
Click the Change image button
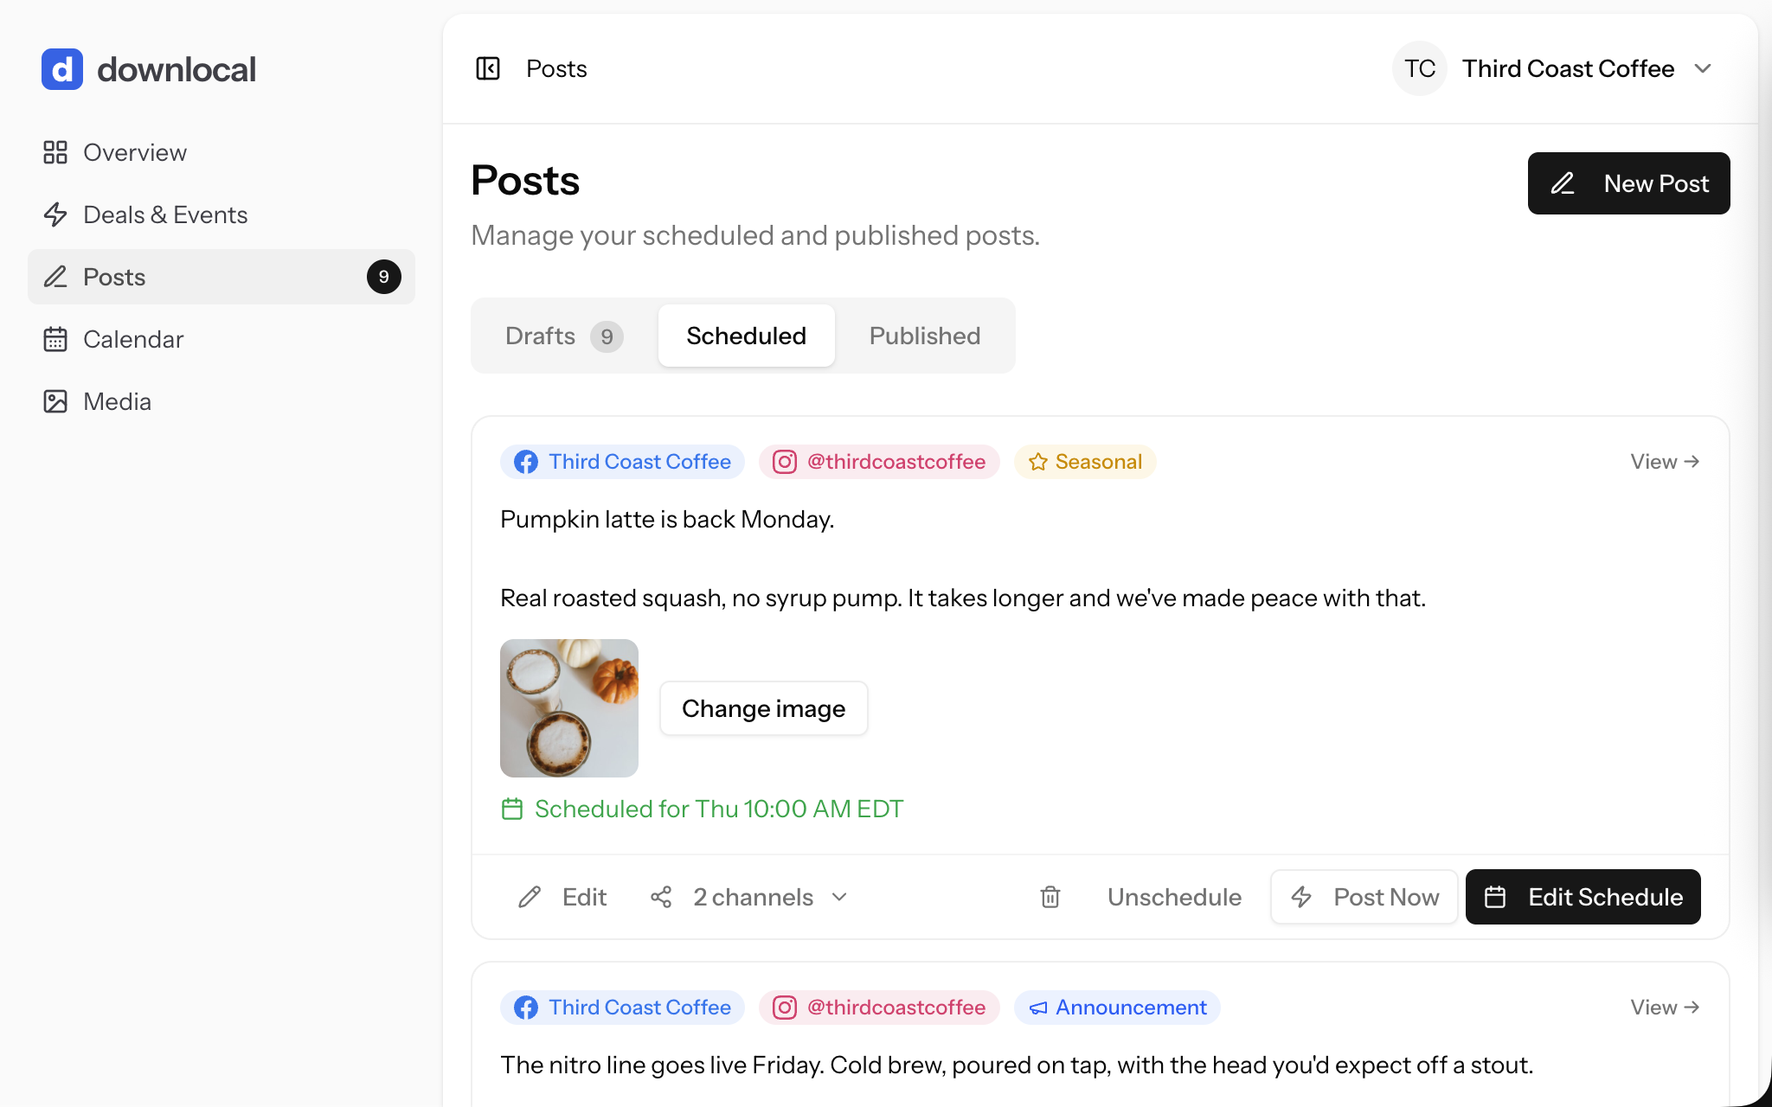(763, 708)
